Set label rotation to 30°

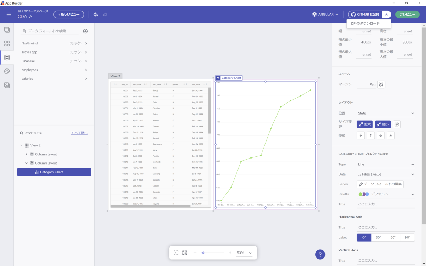point(378,238)
